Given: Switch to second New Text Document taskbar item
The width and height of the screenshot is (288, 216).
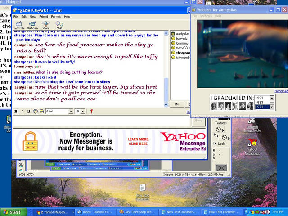Looking at the screenshot, I should [221, 212].
